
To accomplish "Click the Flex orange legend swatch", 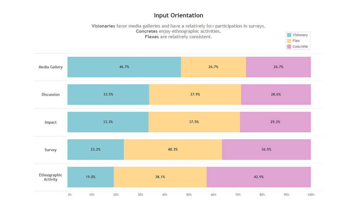I will click(x=289, y=41).
